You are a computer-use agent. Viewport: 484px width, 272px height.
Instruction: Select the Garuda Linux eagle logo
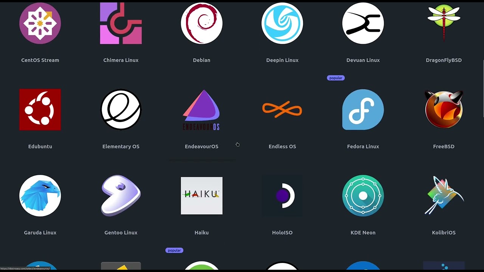point(40,196)
